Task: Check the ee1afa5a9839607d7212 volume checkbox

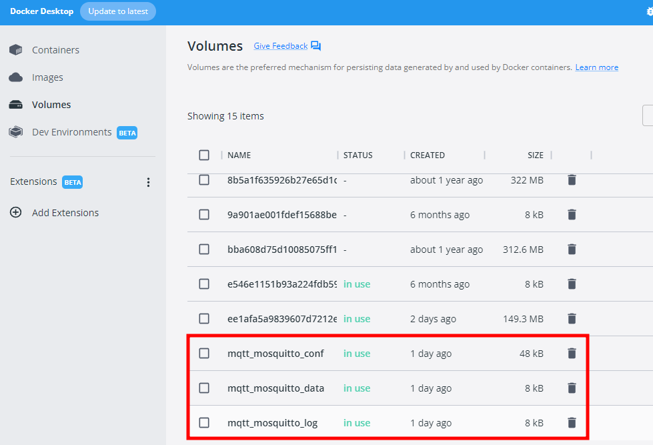Action: pos(204,319)
